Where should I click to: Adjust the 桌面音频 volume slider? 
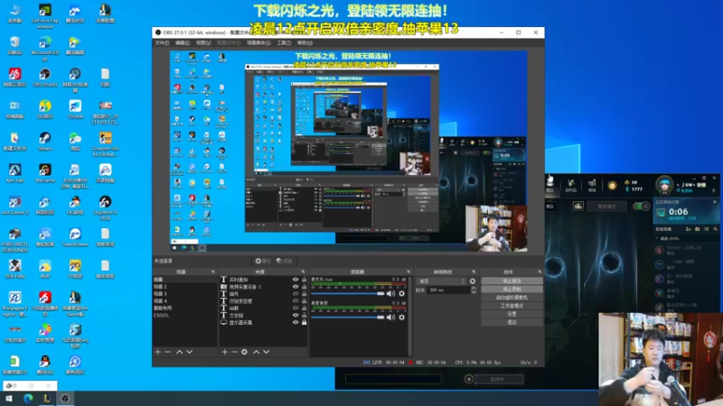(348, 318)
